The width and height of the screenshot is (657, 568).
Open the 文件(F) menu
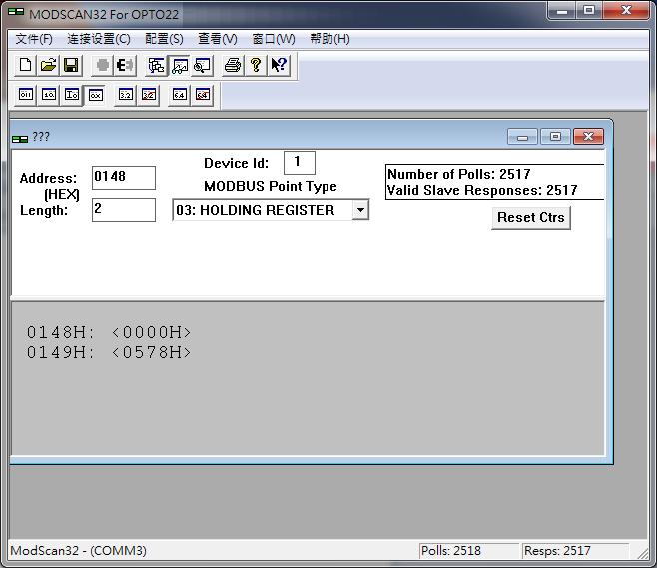34,39
